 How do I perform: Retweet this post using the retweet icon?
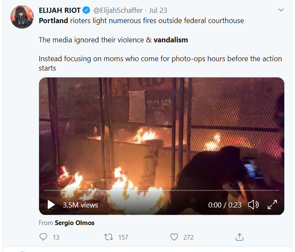[109, 237]
